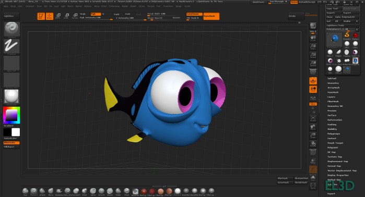This screenshot has height=197, width=365.
Task: Adjust the Rgb Intensity slider
Action: point(96,18)
